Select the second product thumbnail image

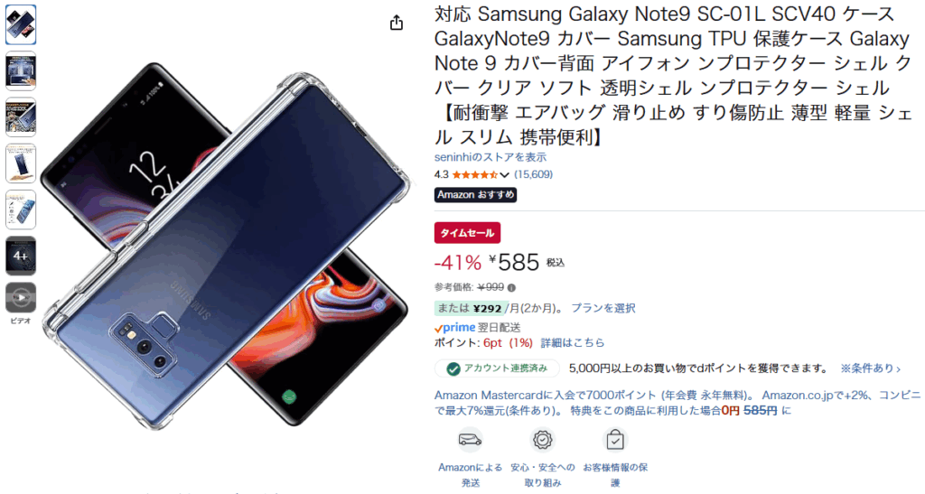click(x=21, y=70)
